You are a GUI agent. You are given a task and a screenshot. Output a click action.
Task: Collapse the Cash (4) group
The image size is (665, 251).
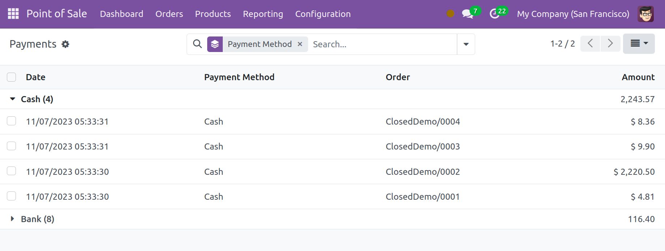(13, 99)
